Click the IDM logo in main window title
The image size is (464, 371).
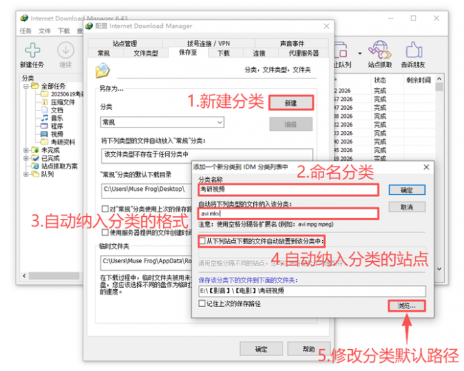click(x=25, y=18)
